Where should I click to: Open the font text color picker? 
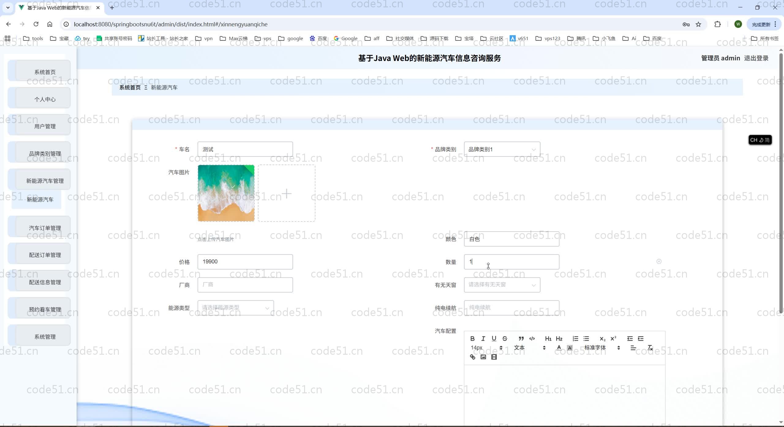(559, 348)
